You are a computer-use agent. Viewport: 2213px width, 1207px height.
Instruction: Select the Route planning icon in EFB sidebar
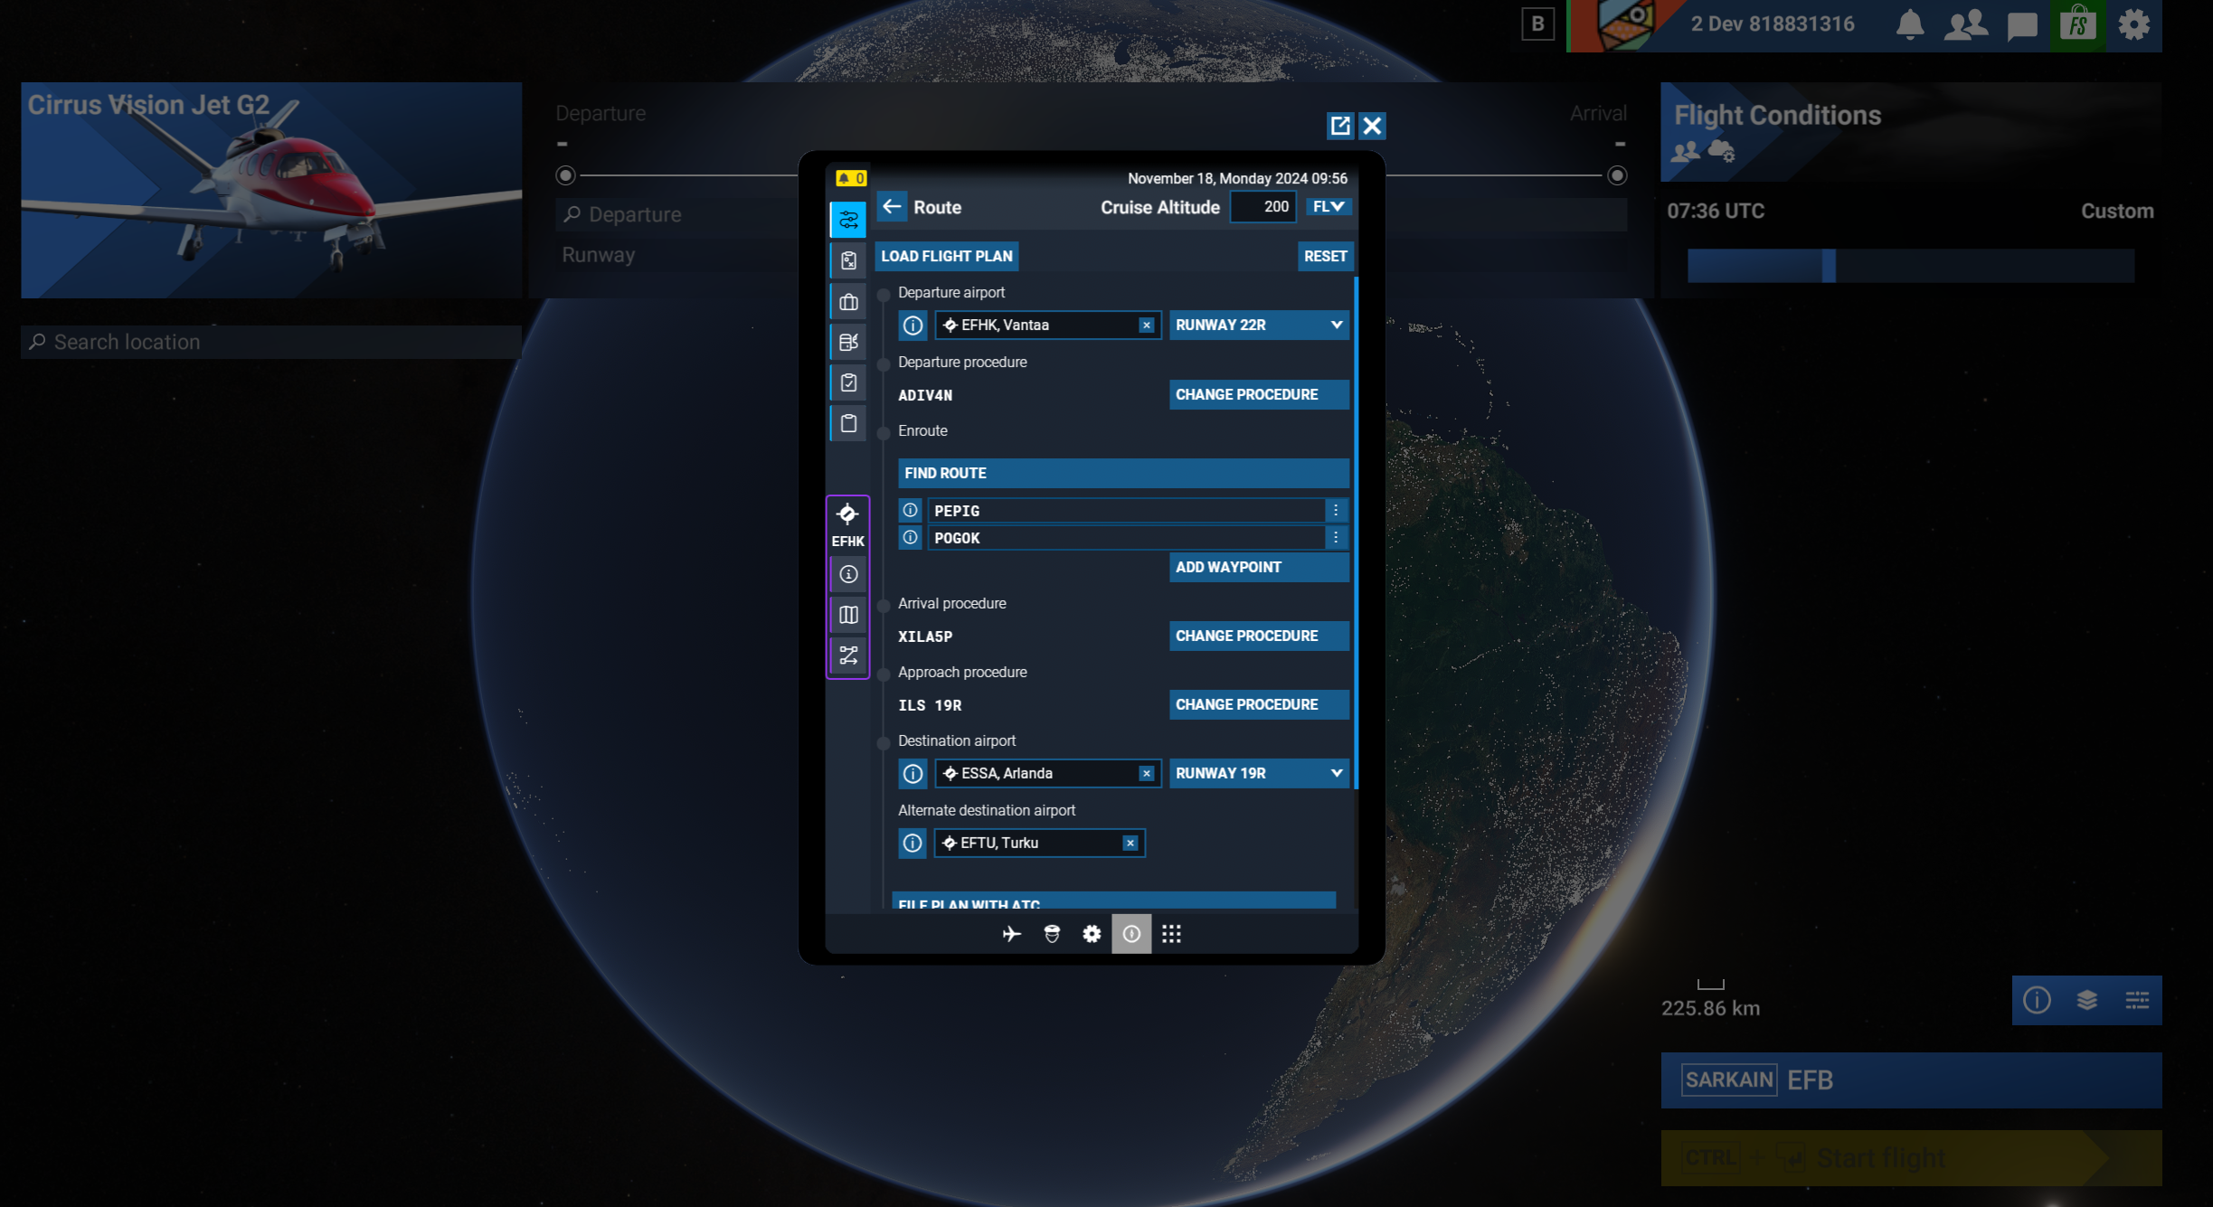pos(847,219)
